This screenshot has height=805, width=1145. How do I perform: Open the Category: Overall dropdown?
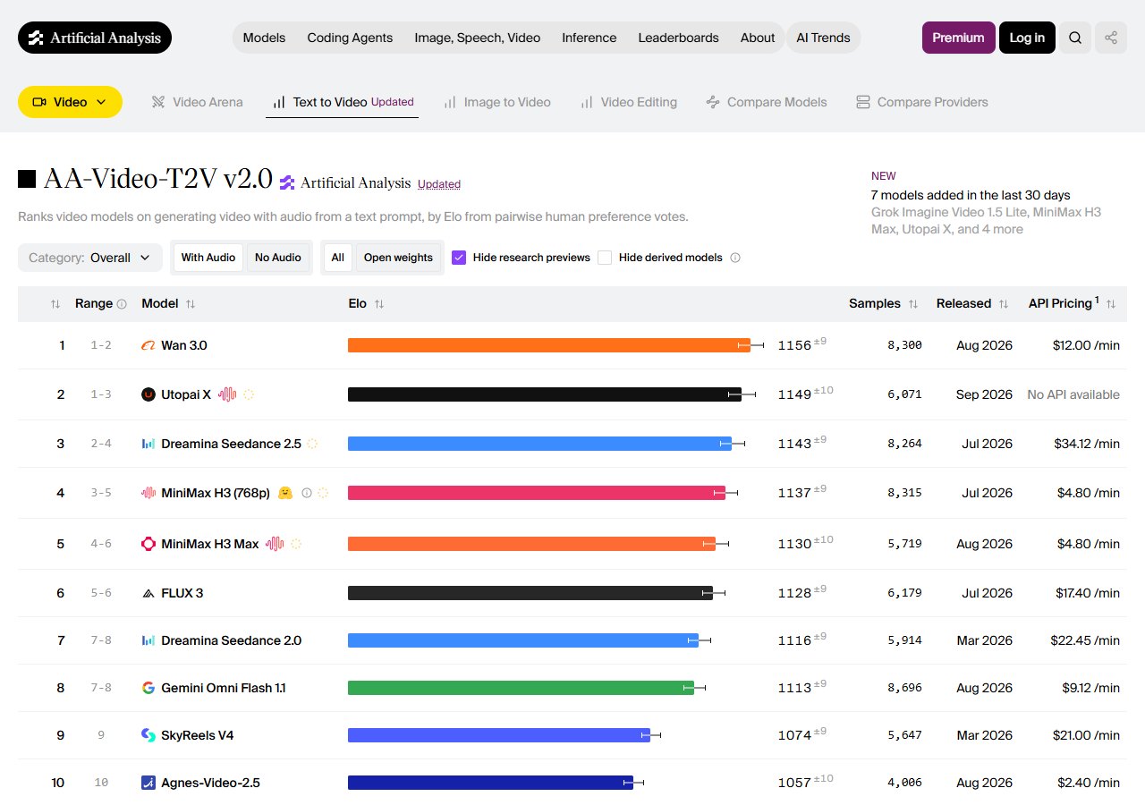pos(90,258)
